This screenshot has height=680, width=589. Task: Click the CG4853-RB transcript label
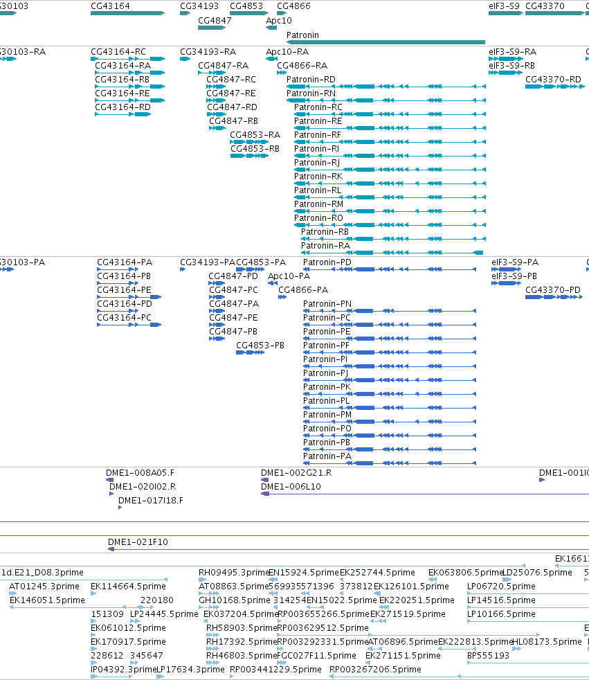[x=255, y=149]
